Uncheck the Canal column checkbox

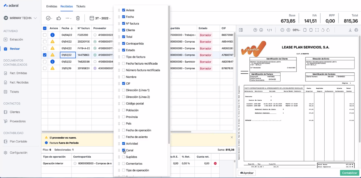click(x=124, y=150)
